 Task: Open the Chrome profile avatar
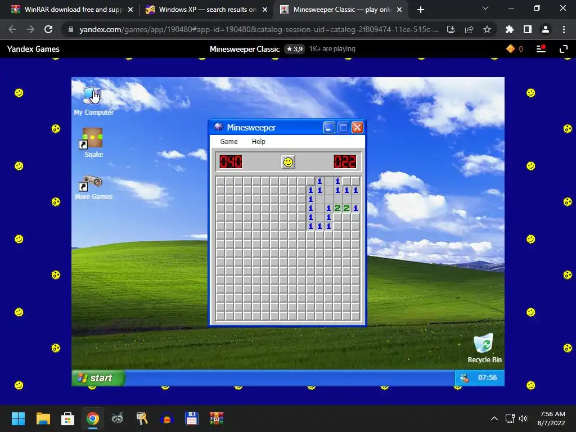(546, 29)
